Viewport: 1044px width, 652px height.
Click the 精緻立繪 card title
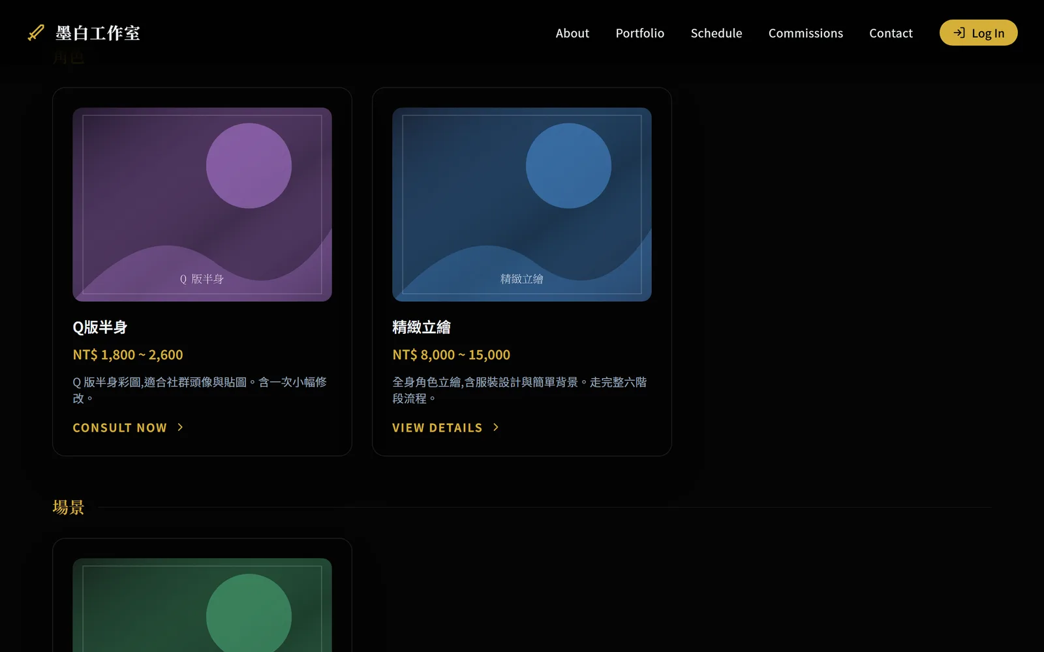(x=422, y=327)
